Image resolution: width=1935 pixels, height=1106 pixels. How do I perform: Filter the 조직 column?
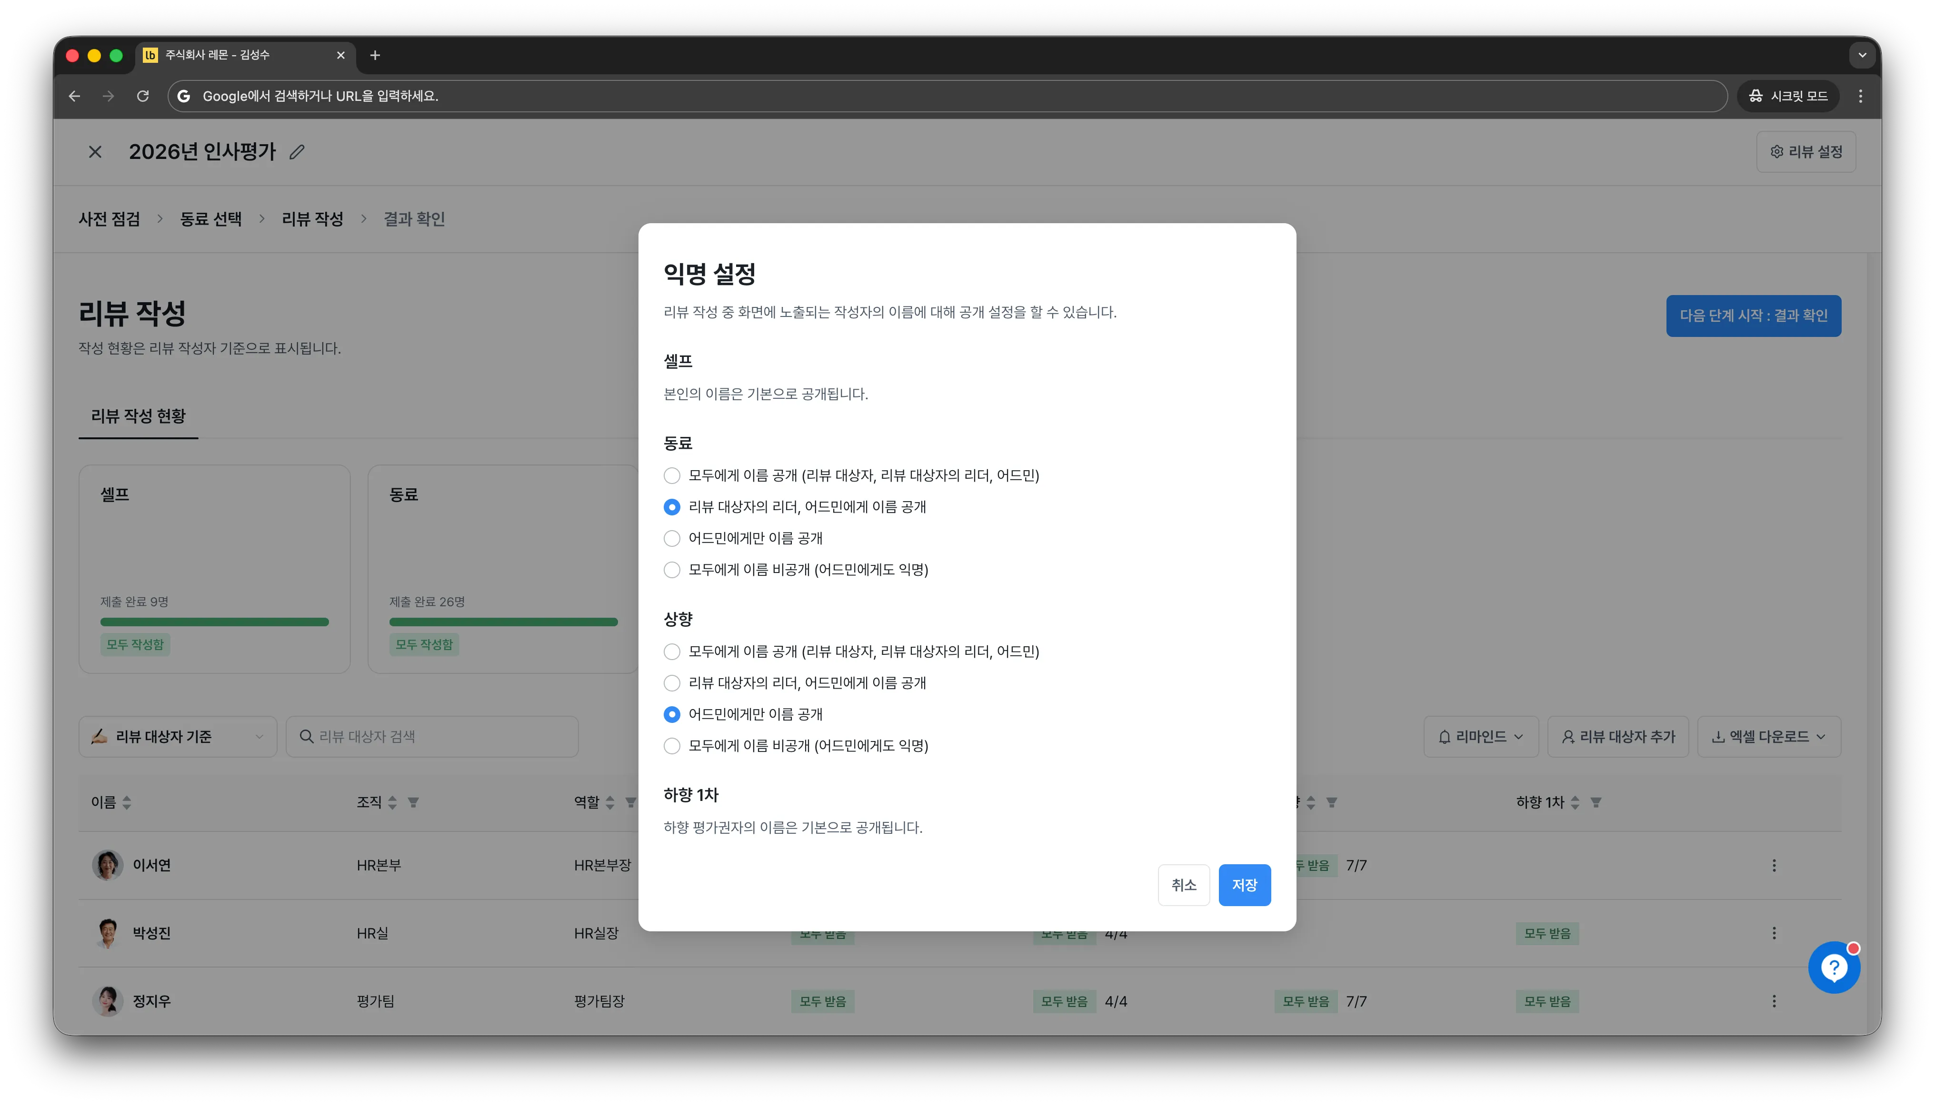[413, 802]
